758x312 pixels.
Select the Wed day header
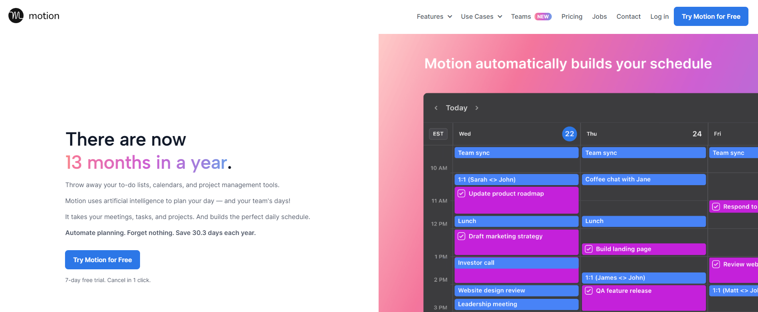tap(465, 134)
